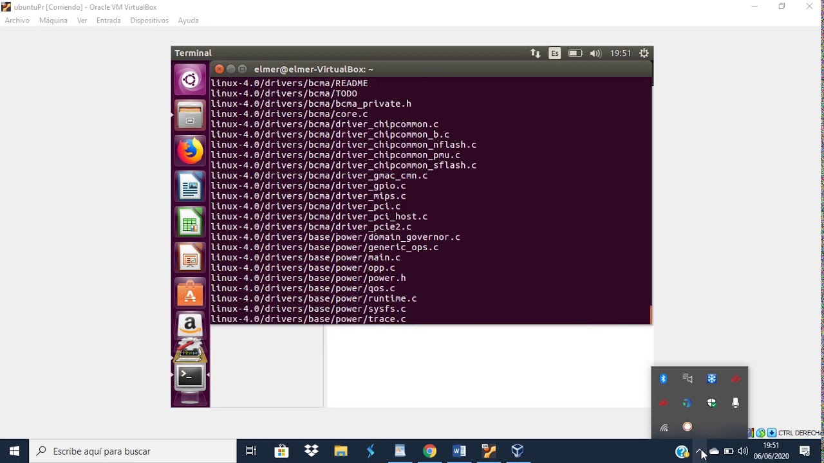Open battery indicator in Ubuntu panel
This screenshot has height=463, width=824.
tap(576, 53)
